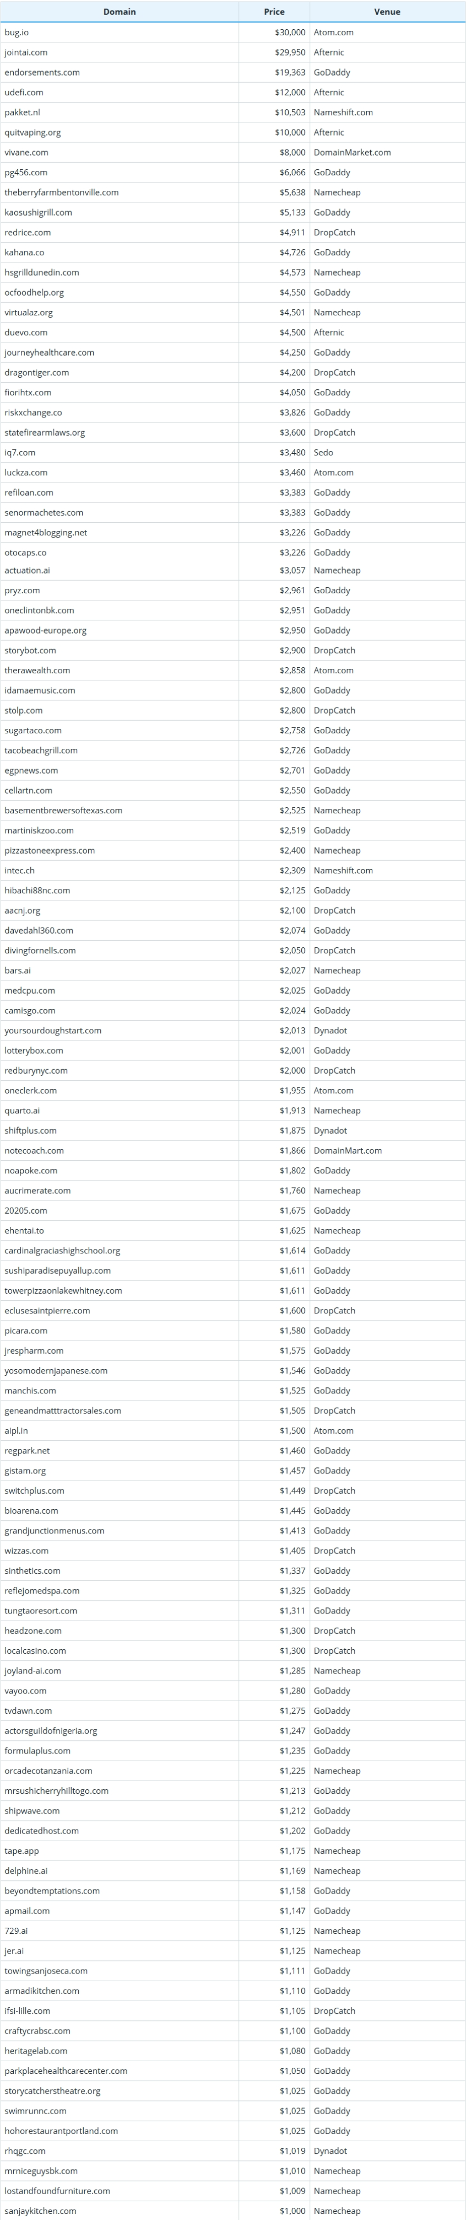This screenshot has height=2220, width=466.
Task: Open the quitvaping.org entry
Action: (x=32, y=133)
